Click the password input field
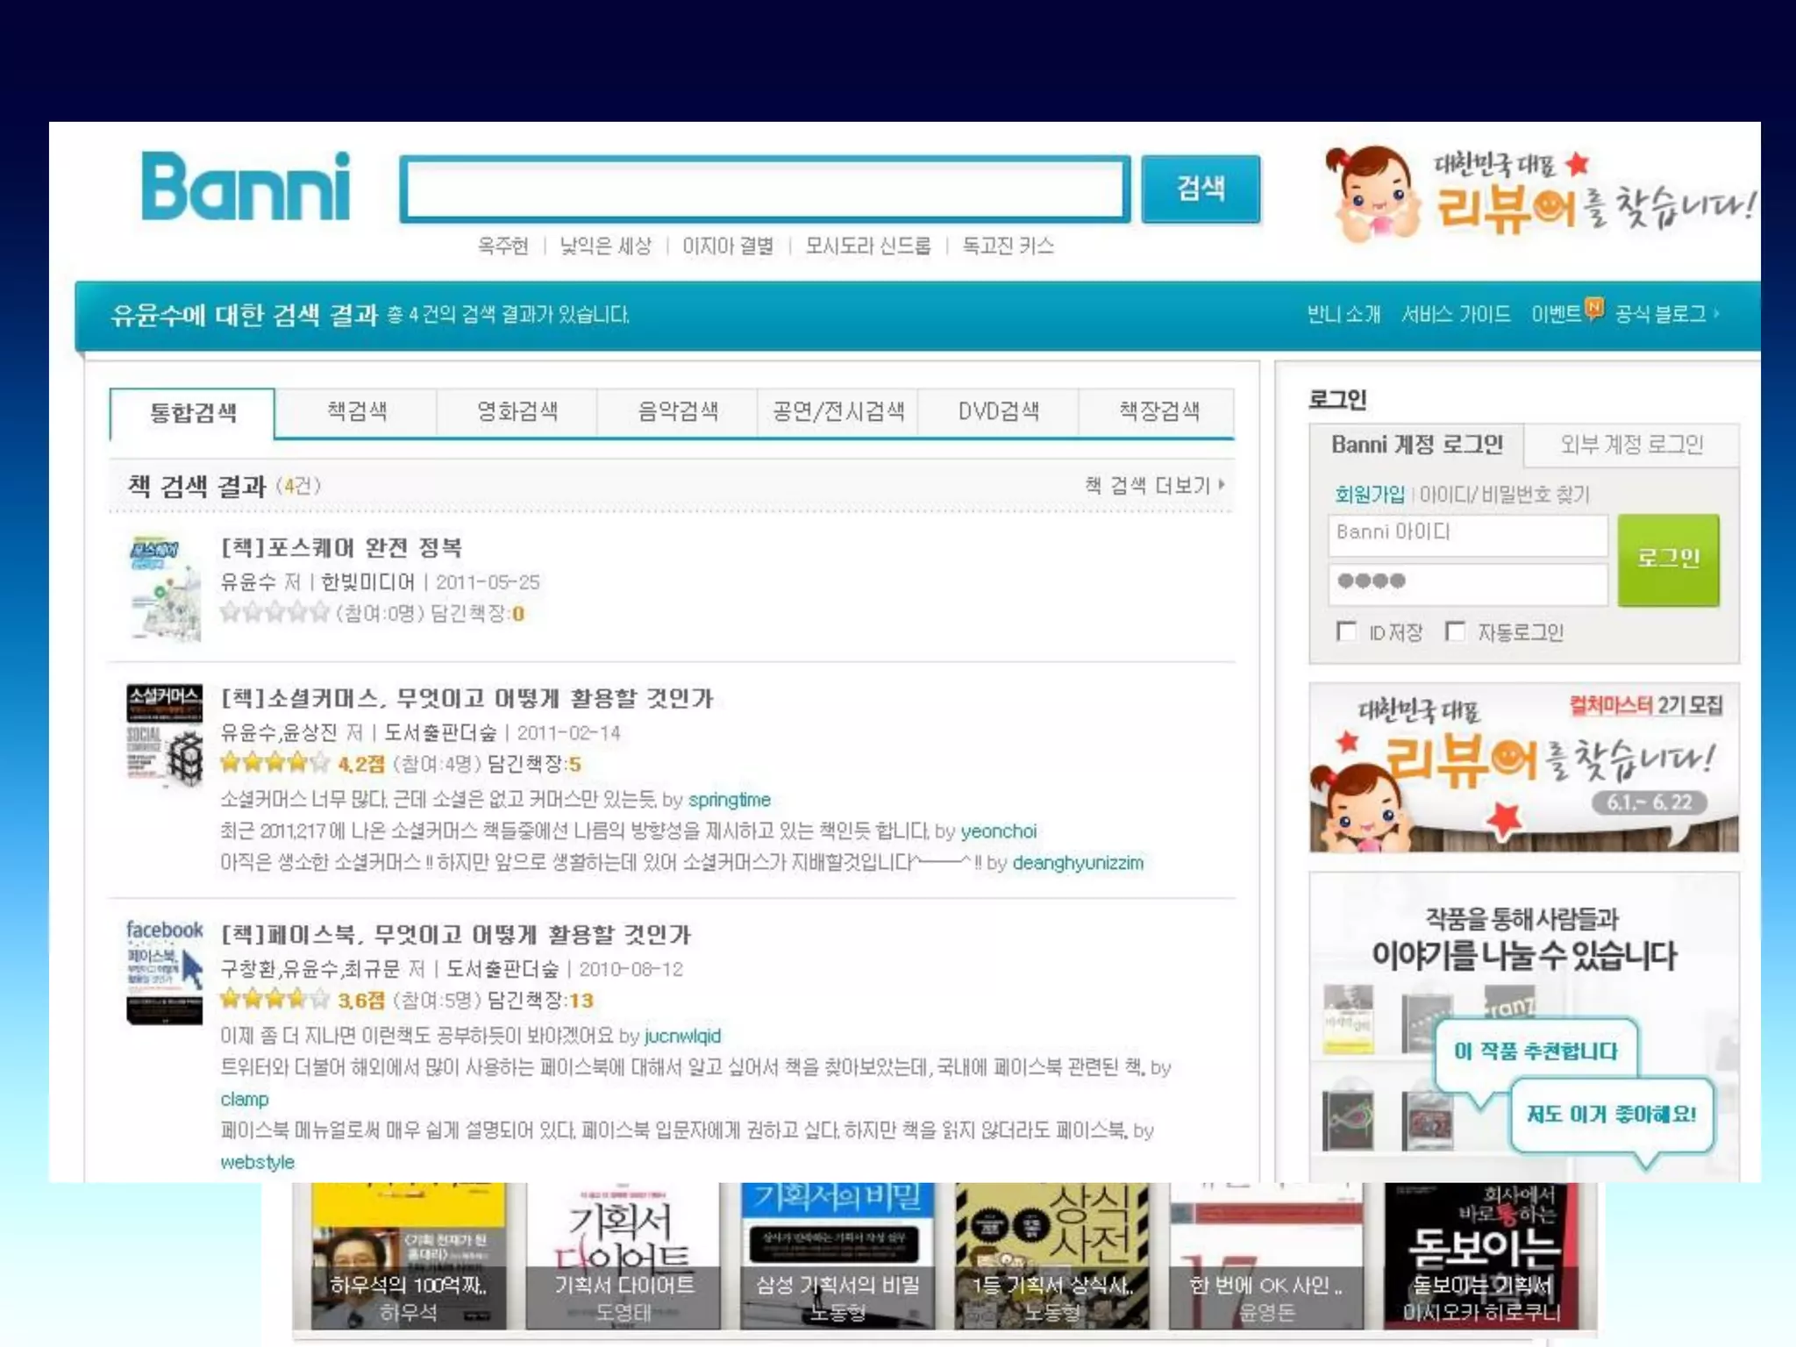This screenshot has width=1796, height=1347. pyautogui.click(x=1468, y=583)
